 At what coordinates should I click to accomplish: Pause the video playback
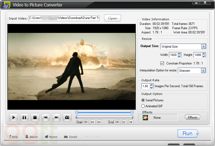click(x=24, y=117)
